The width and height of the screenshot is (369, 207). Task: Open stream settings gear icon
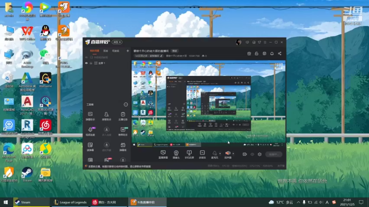[260, 154]
